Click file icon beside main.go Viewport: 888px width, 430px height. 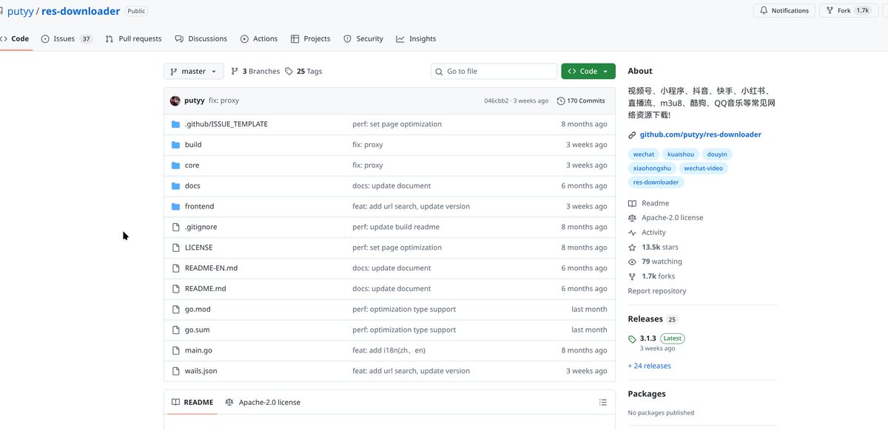click(175, 350)
